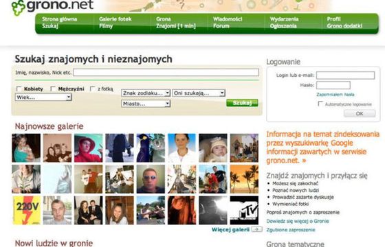Go to the Forum section
Viewport: 385px width, 247px height.
[221, 26]
